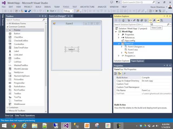Screen dimensions: 173x129
Task: Open the BUILD menu
Action: coord(38,7)
